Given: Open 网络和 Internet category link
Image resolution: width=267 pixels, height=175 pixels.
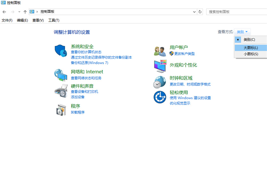Looking at the screenshot, I should coord(87,71).
